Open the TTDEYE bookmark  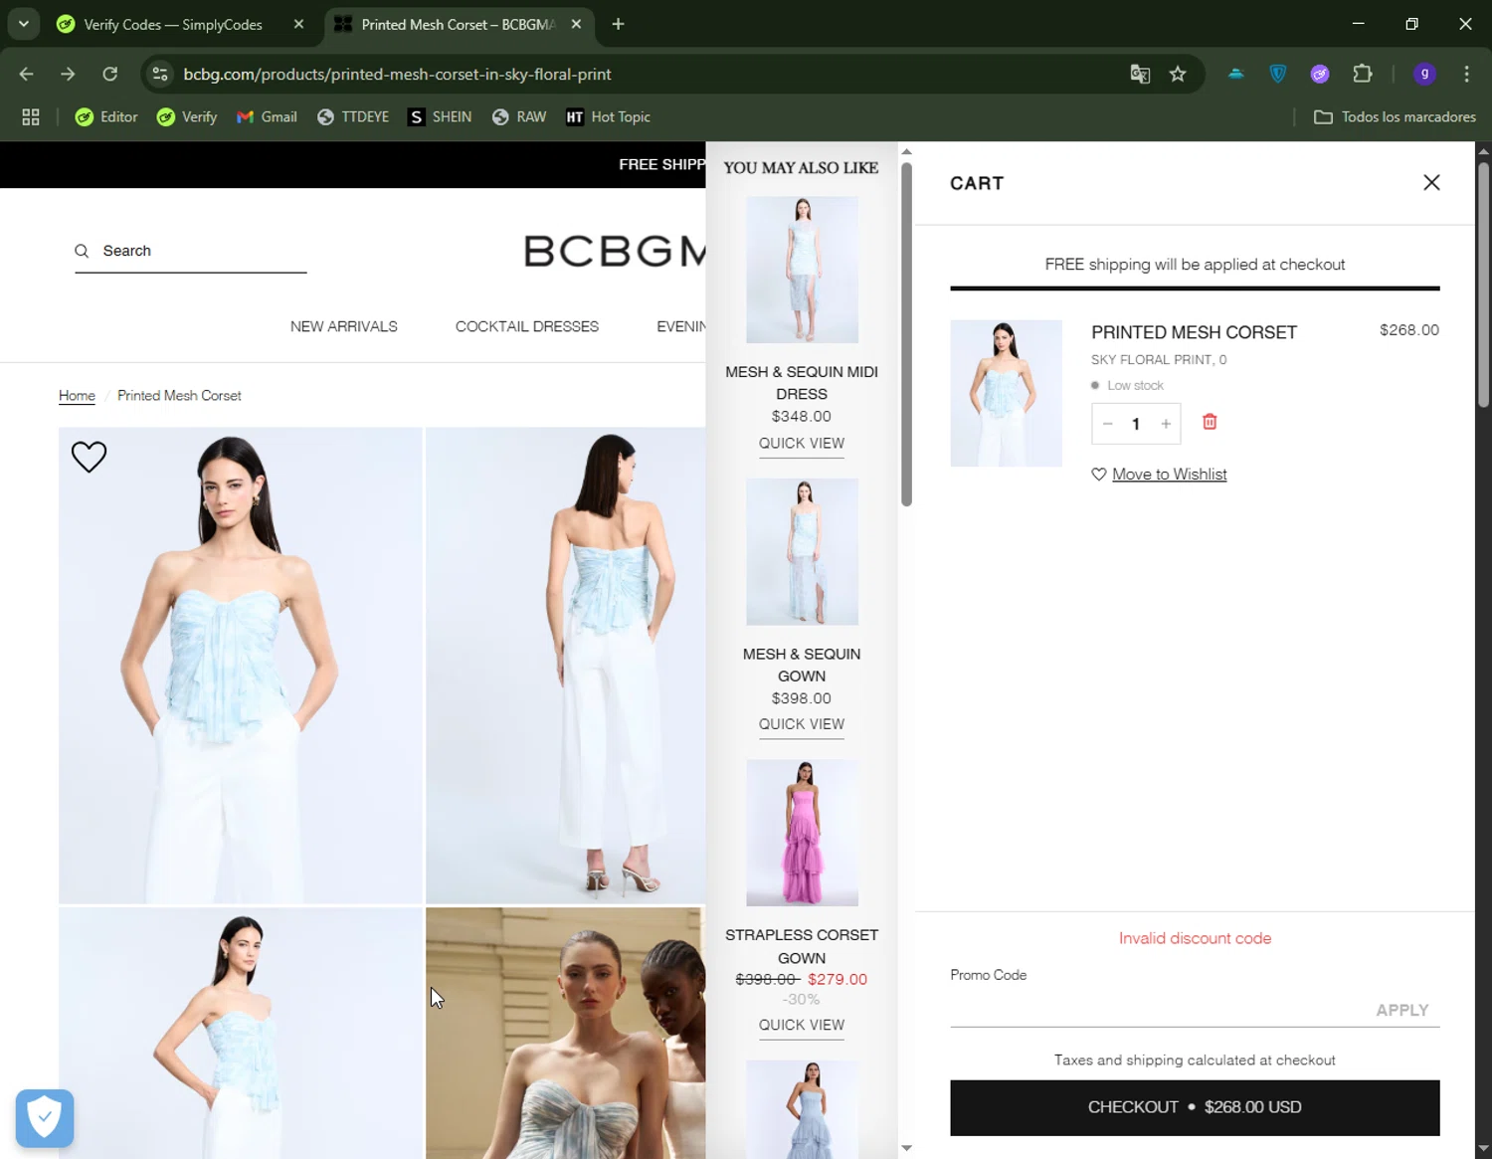353,117
